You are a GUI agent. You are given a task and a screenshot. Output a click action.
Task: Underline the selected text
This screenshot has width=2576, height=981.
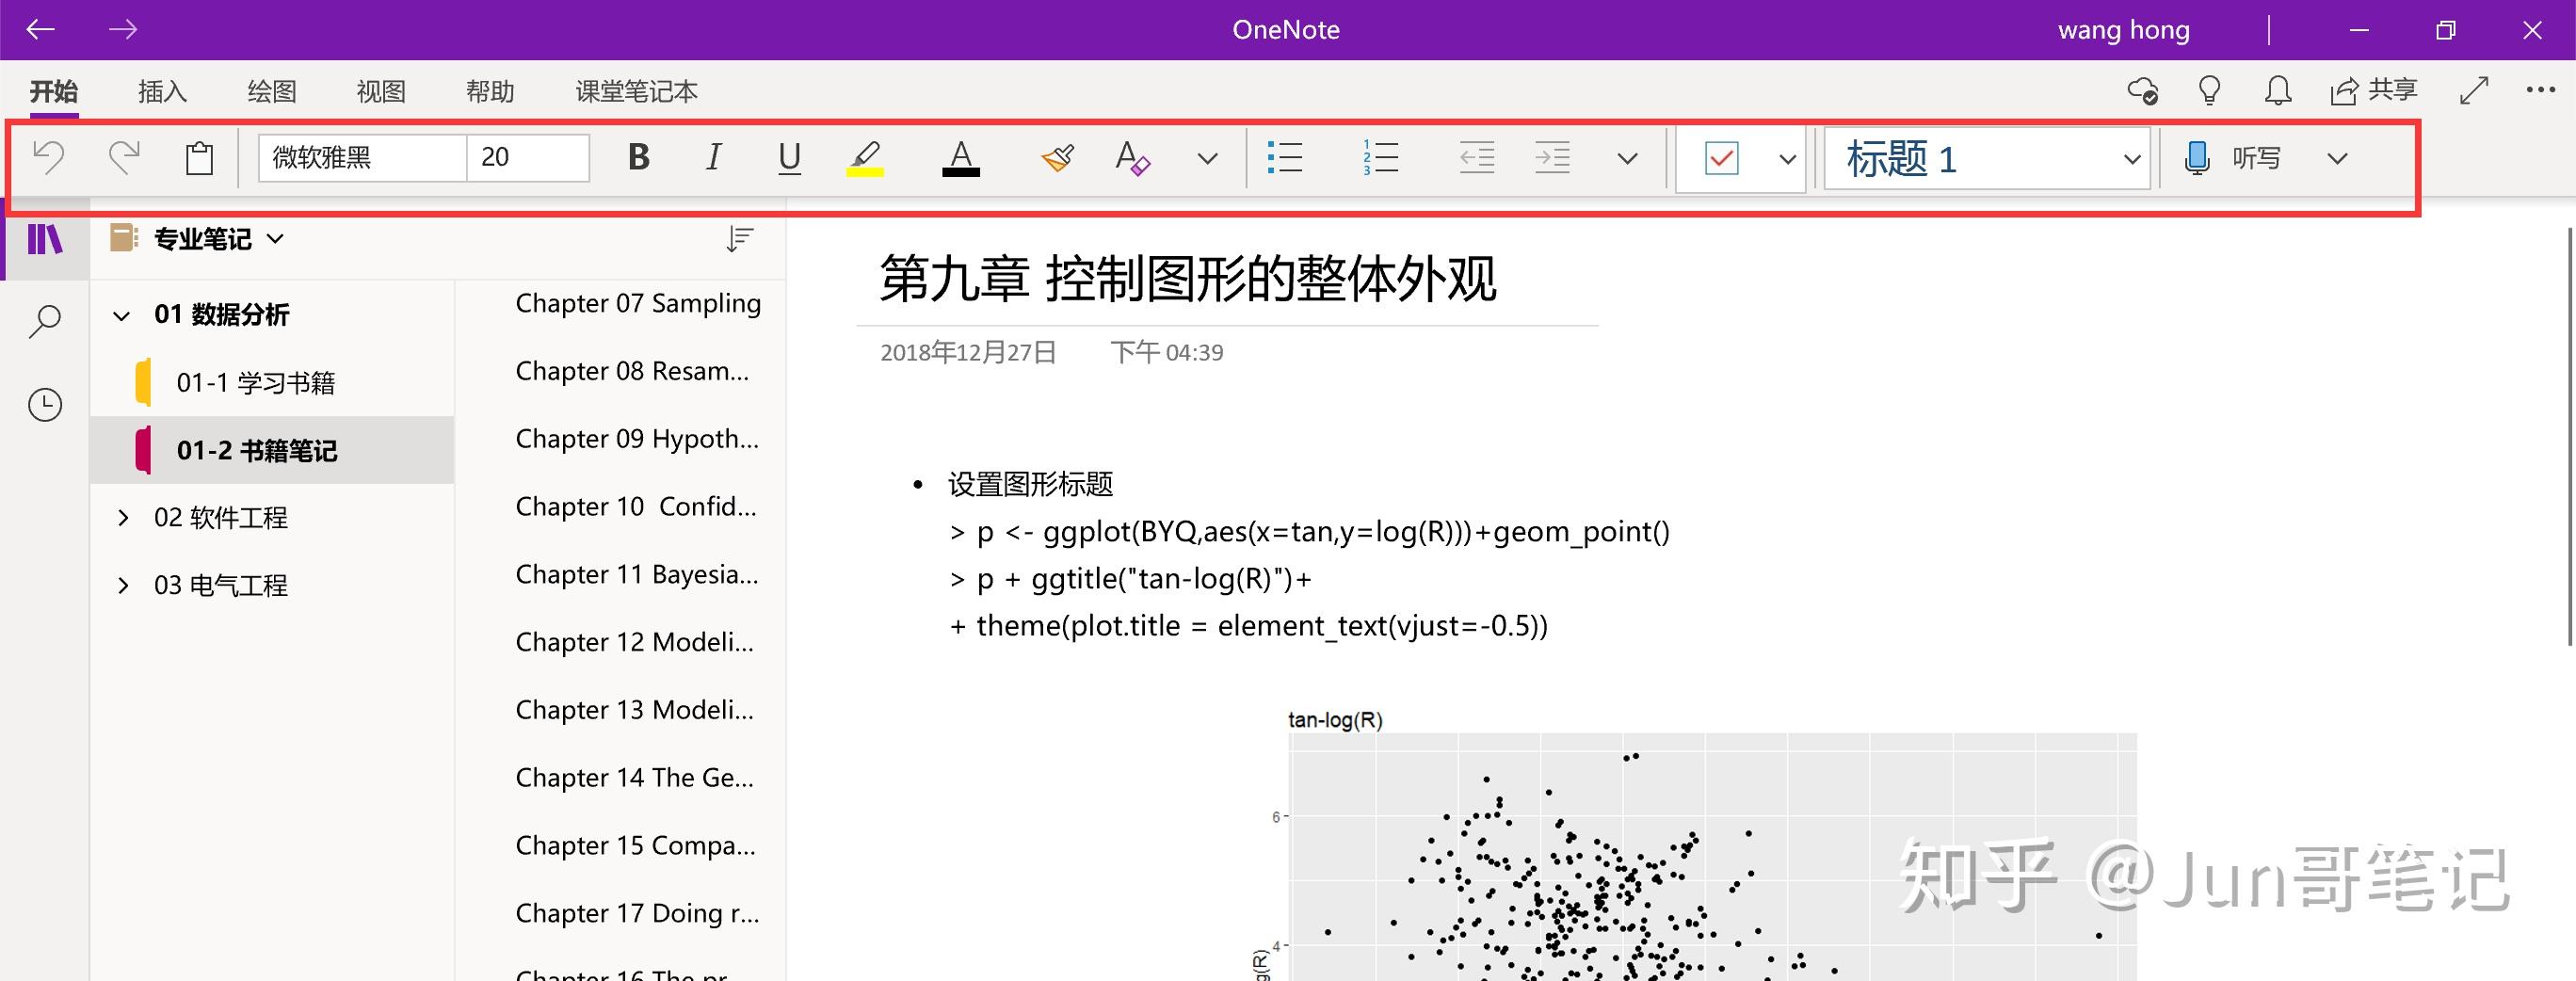(789, 157)
